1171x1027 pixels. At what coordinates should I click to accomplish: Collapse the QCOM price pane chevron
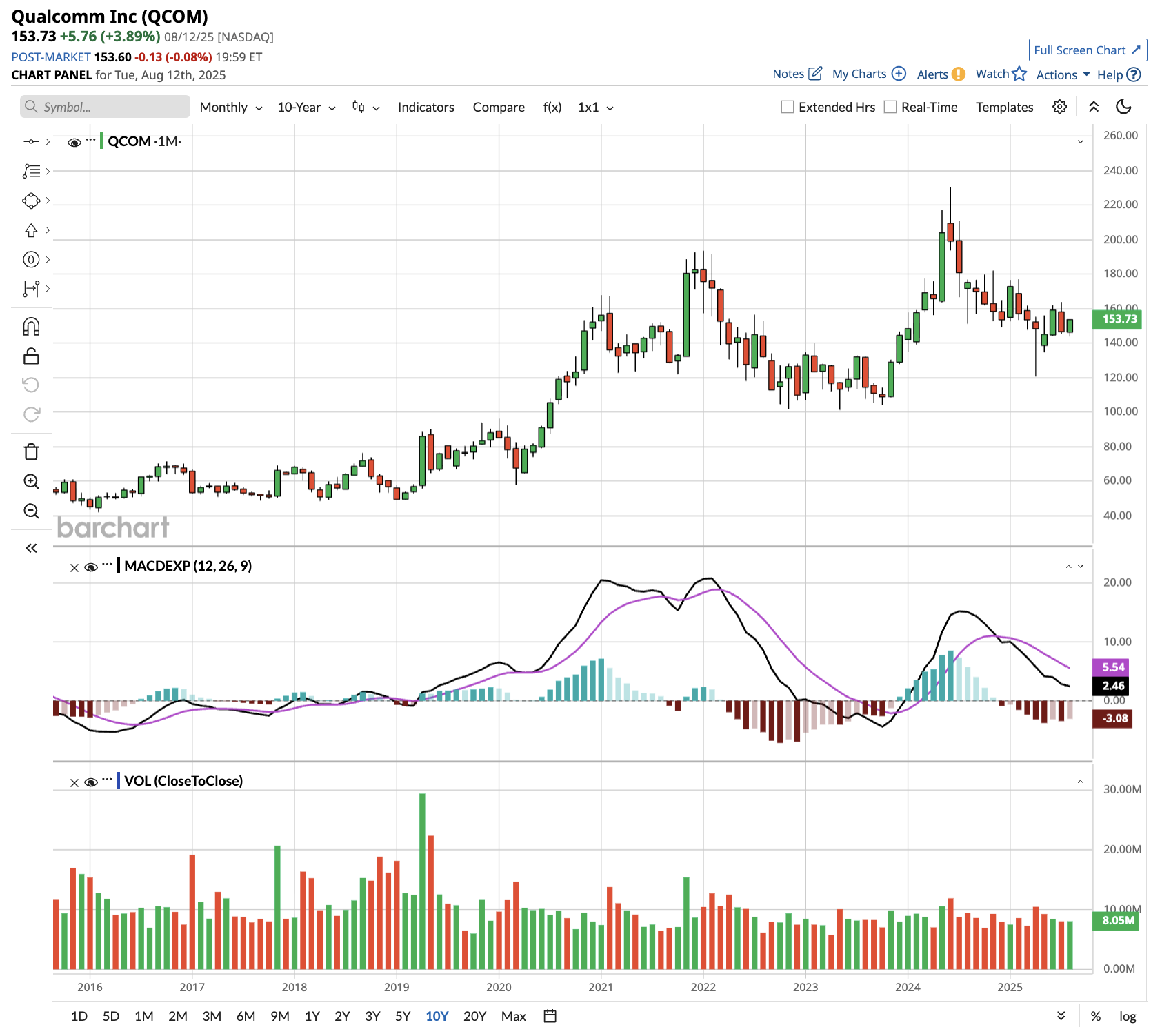[1081, 142]
